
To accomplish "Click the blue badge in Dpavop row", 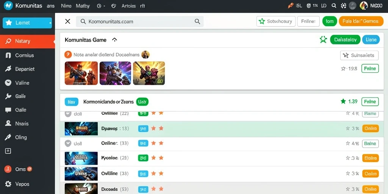I will click(143, 128).
